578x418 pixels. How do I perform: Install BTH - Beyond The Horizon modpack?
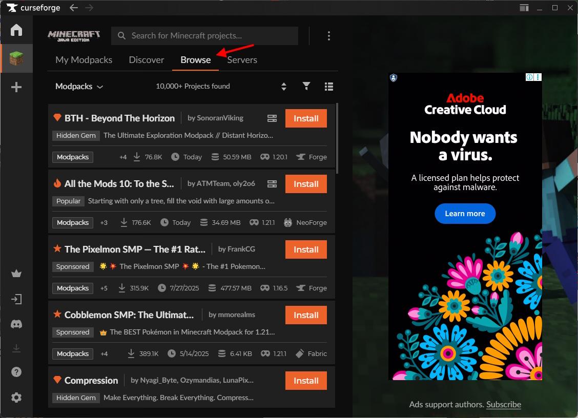pyautogui.click(x=306, y=118)
